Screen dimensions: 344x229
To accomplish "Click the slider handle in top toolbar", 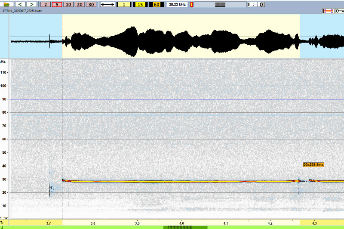I will [x=220, y=4].
